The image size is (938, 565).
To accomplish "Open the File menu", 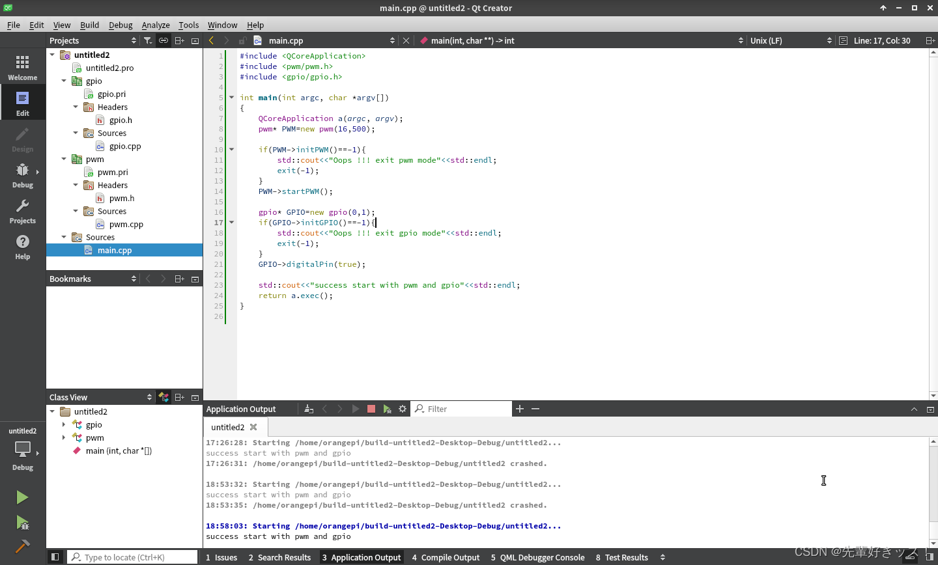I will (14, 25).
